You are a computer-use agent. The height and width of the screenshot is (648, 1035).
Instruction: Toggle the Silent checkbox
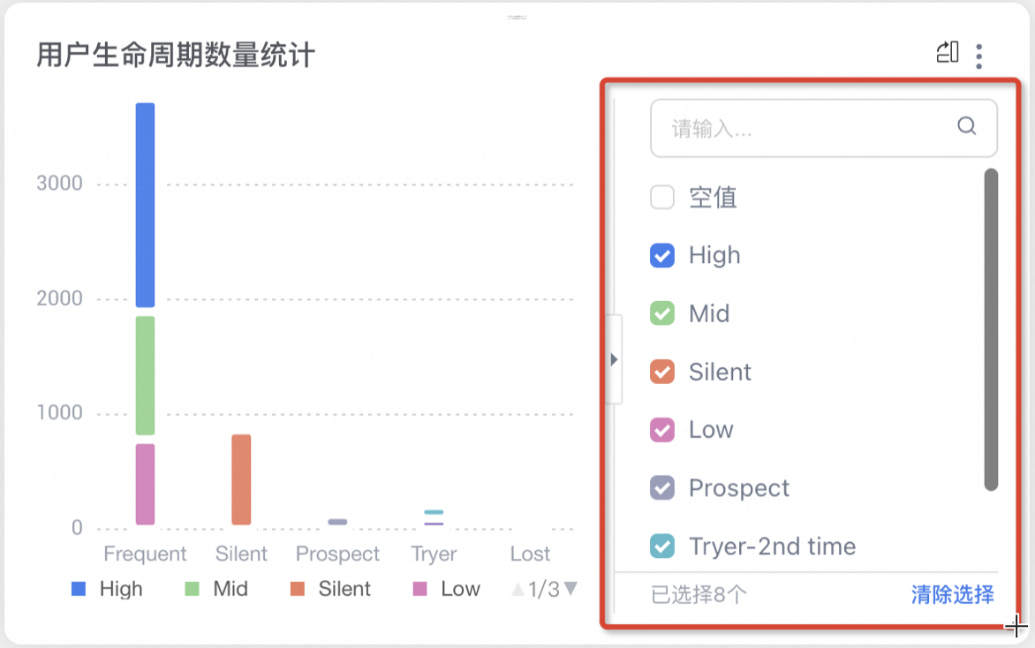point(662,372)
